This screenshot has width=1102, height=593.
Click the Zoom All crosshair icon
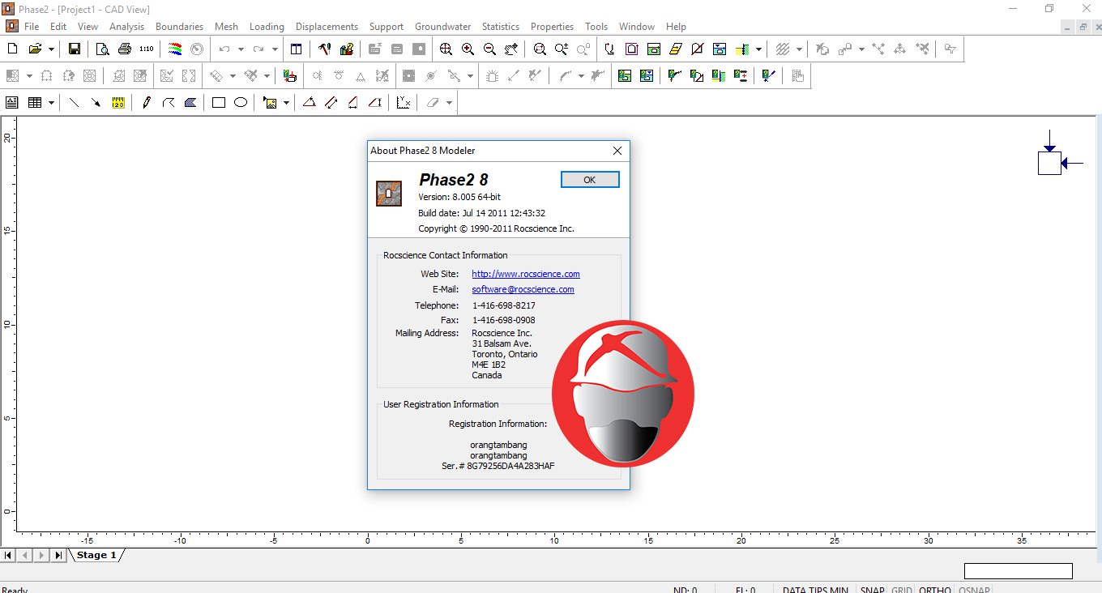pyautogui.click(x=446, y=49)
